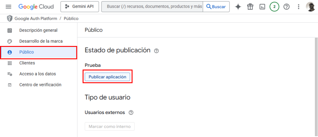Viewport: 318px width, 137px height.
Task: Navigate to Centro de verificación
Action: (40, 85)
